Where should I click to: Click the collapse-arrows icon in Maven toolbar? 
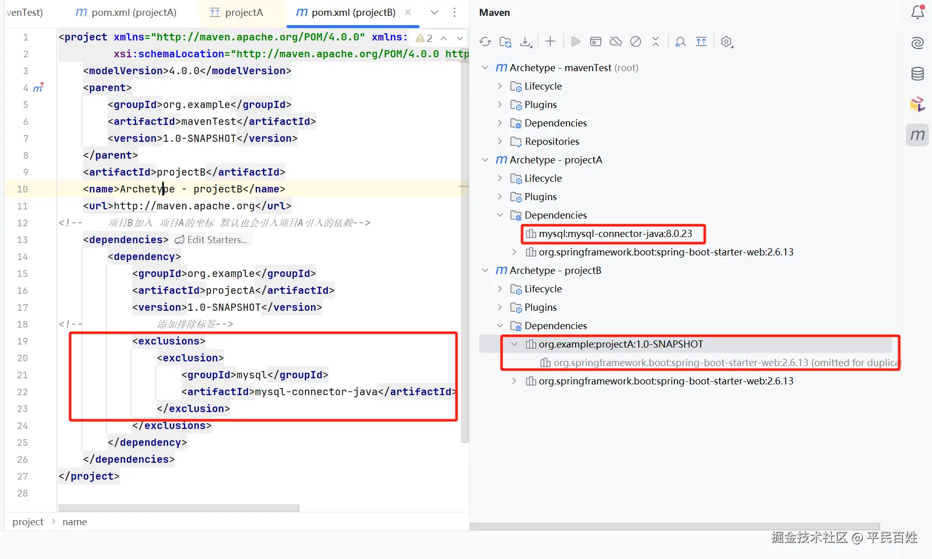[x=656, y=42]
